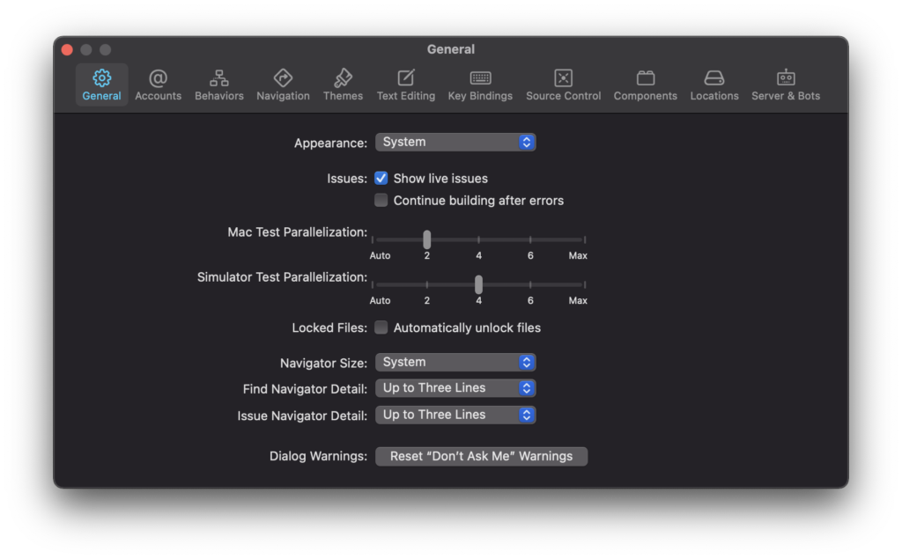Image resolution: width=902 pixels, height=559 pixels.
Task: Go to Key Bindings preferences
Action: (x=480, y=85)
